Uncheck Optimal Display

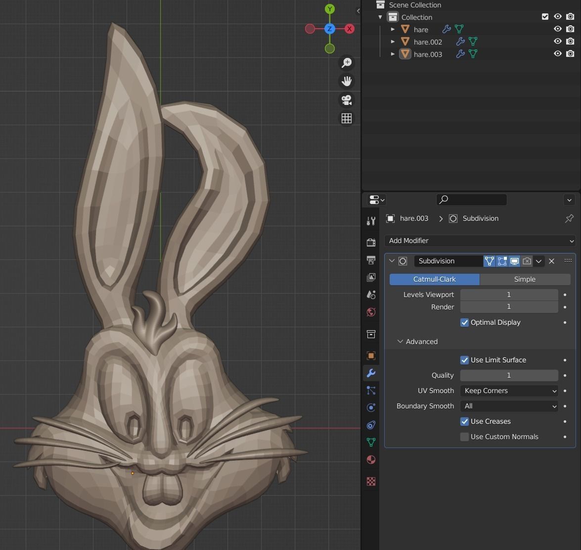pyautogui.click(x=464, y=322)
